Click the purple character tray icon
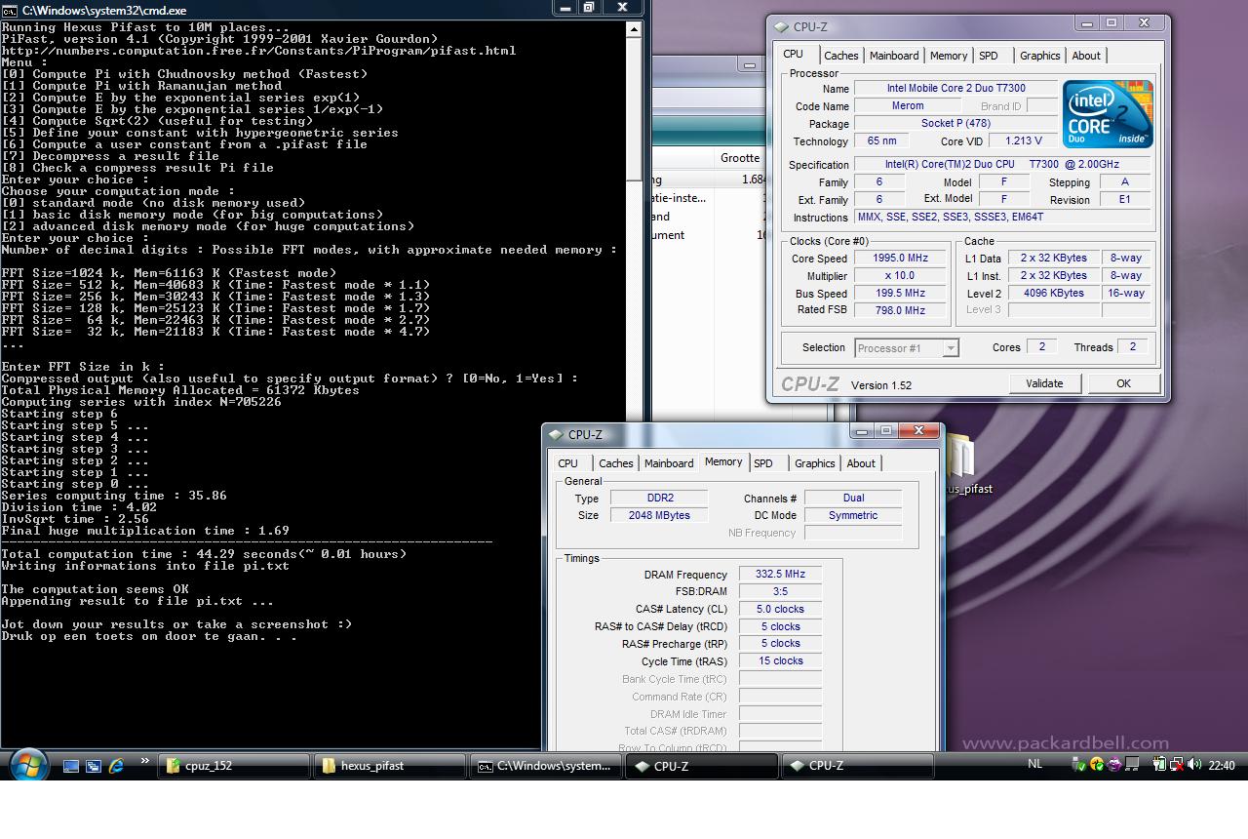The height and width of the screenshot is (839, 1248). click(1114, 764)
